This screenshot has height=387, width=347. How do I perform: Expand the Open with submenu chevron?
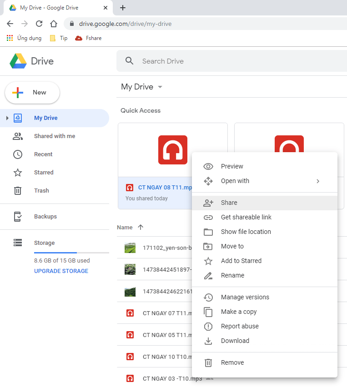click(x=318, y=181)
